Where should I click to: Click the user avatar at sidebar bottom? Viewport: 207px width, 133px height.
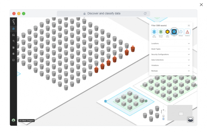point(13,120)
